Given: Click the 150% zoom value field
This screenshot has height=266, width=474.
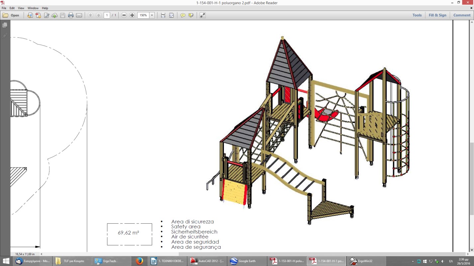Looking at the screenshot, I should coord(143,15).
